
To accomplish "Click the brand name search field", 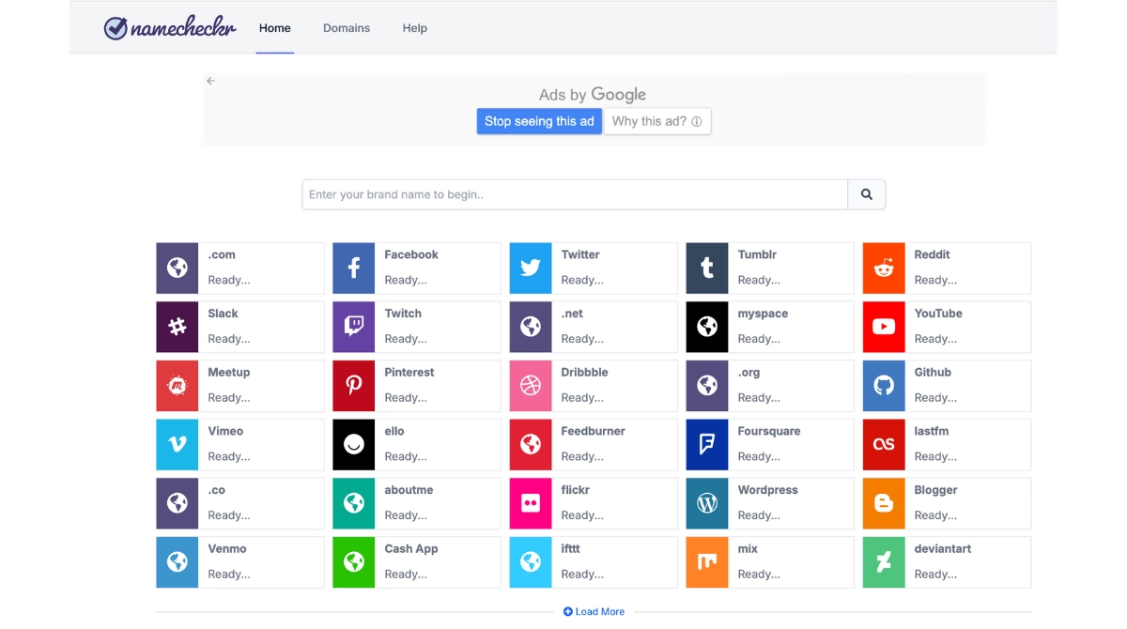I will pos(574,194).
